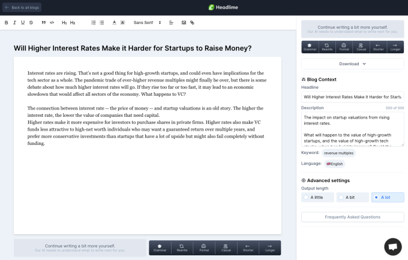
Task: Click Frequently Asked Questions button
Action: coord(353,217)
